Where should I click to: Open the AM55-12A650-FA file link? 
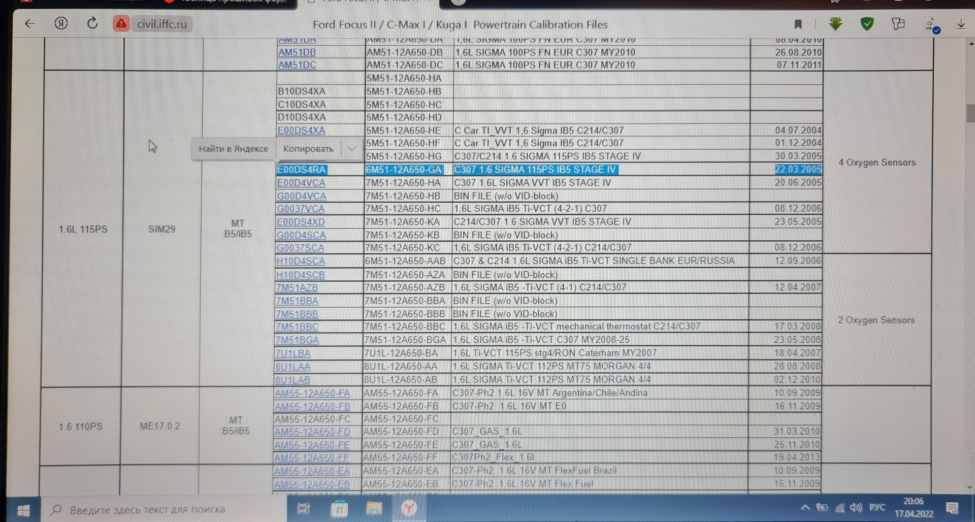tap(312, 393)
